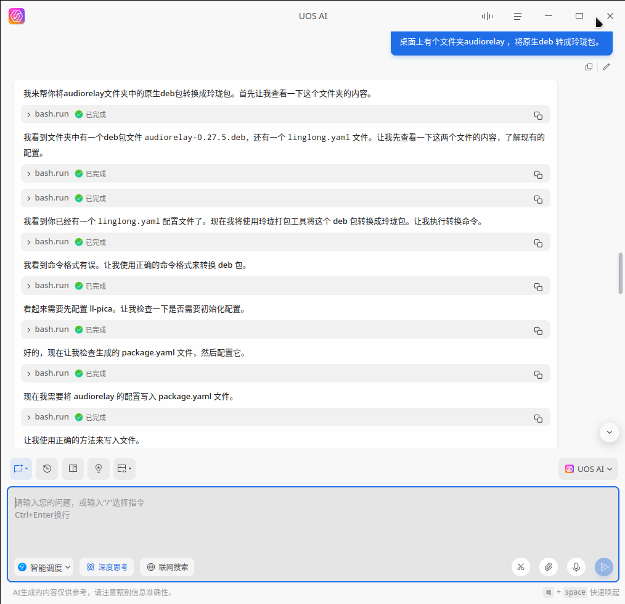Open the window capture dropdown in toolbar
The width and height of the screenshot is (625, 604).
[125, 469]
